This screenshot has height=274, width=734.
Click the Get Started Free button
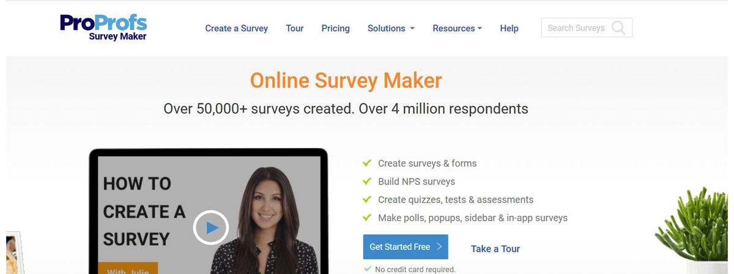[x=406, y=247]
